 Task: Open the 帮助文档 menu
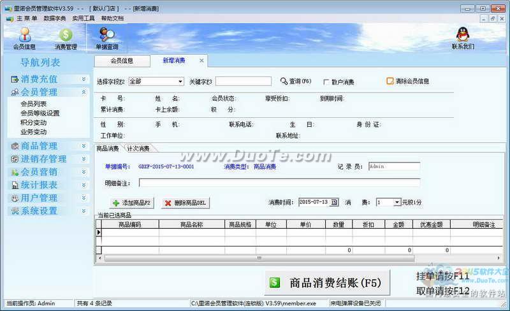coord(112,18)
